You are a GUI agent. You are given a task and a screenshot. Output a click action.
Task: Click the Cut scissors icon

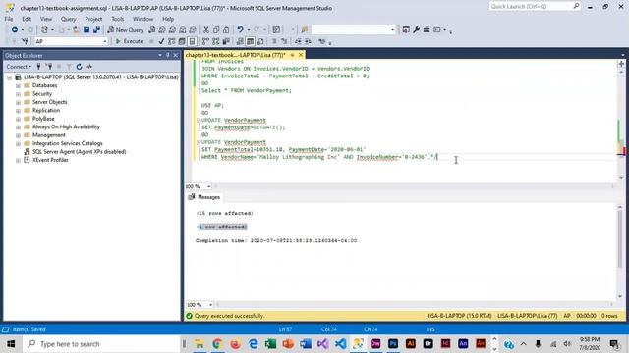[x=206, y=30]
